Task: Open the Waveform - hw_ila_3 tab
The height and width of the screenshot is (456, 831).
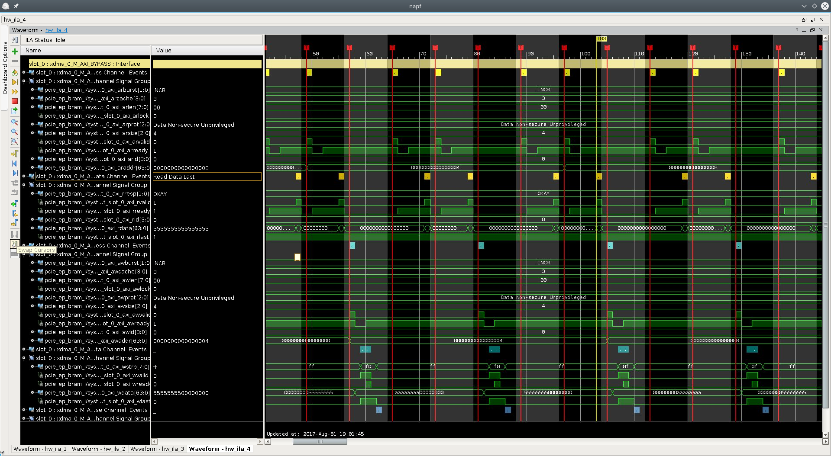Action: point(157,449)
